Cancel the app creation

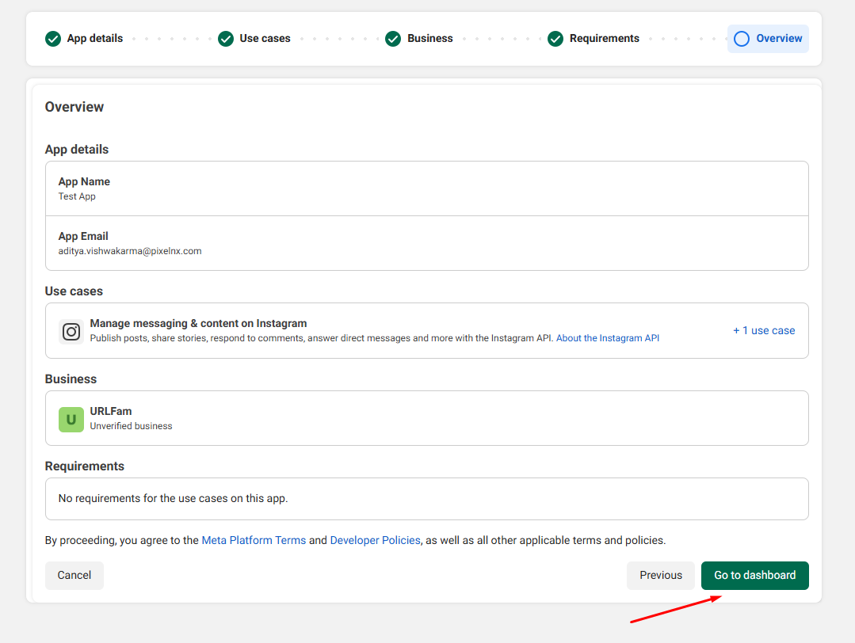point(74,576)
